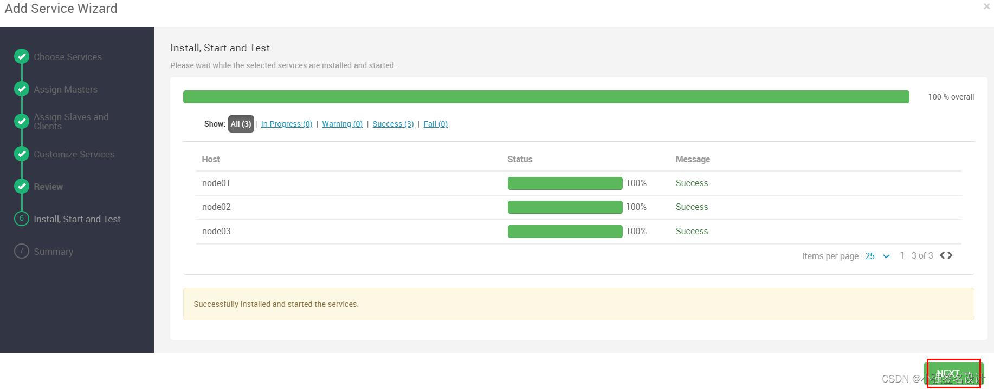Screen dimensions: 994x389
Task: Open the node02 Success message link
Action: pos(692,207)
